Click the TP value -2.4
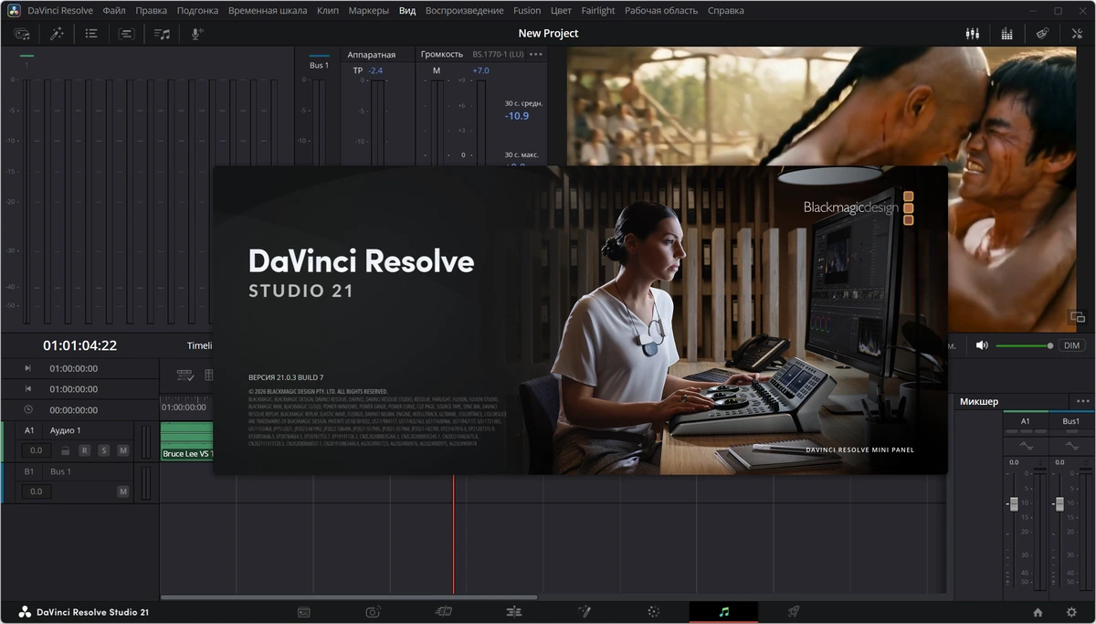Screen dimensions: 1096x624 (x=375, y=70)
